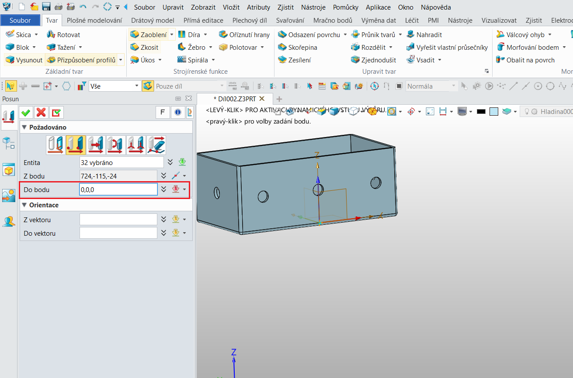Cancel the Posun command with red X
Screen dimensions: 573x378
tap(41, 113)
